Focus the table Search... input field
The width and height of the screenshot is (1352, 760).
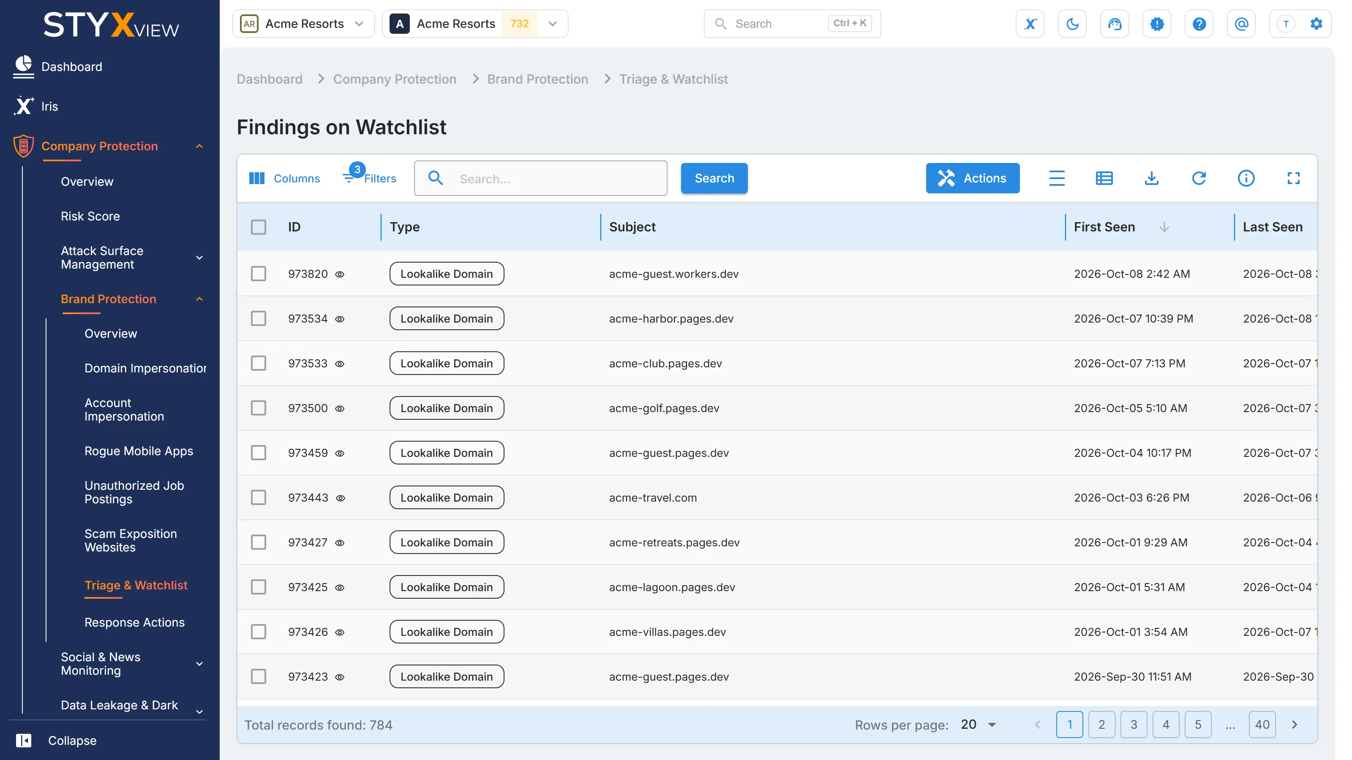541,178
